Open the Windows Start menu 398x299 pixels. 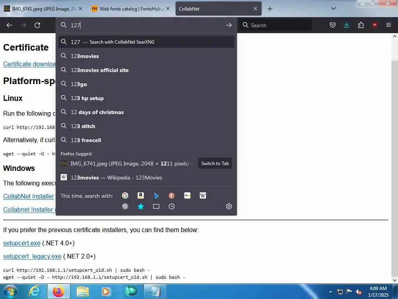(x=10, y=291)
